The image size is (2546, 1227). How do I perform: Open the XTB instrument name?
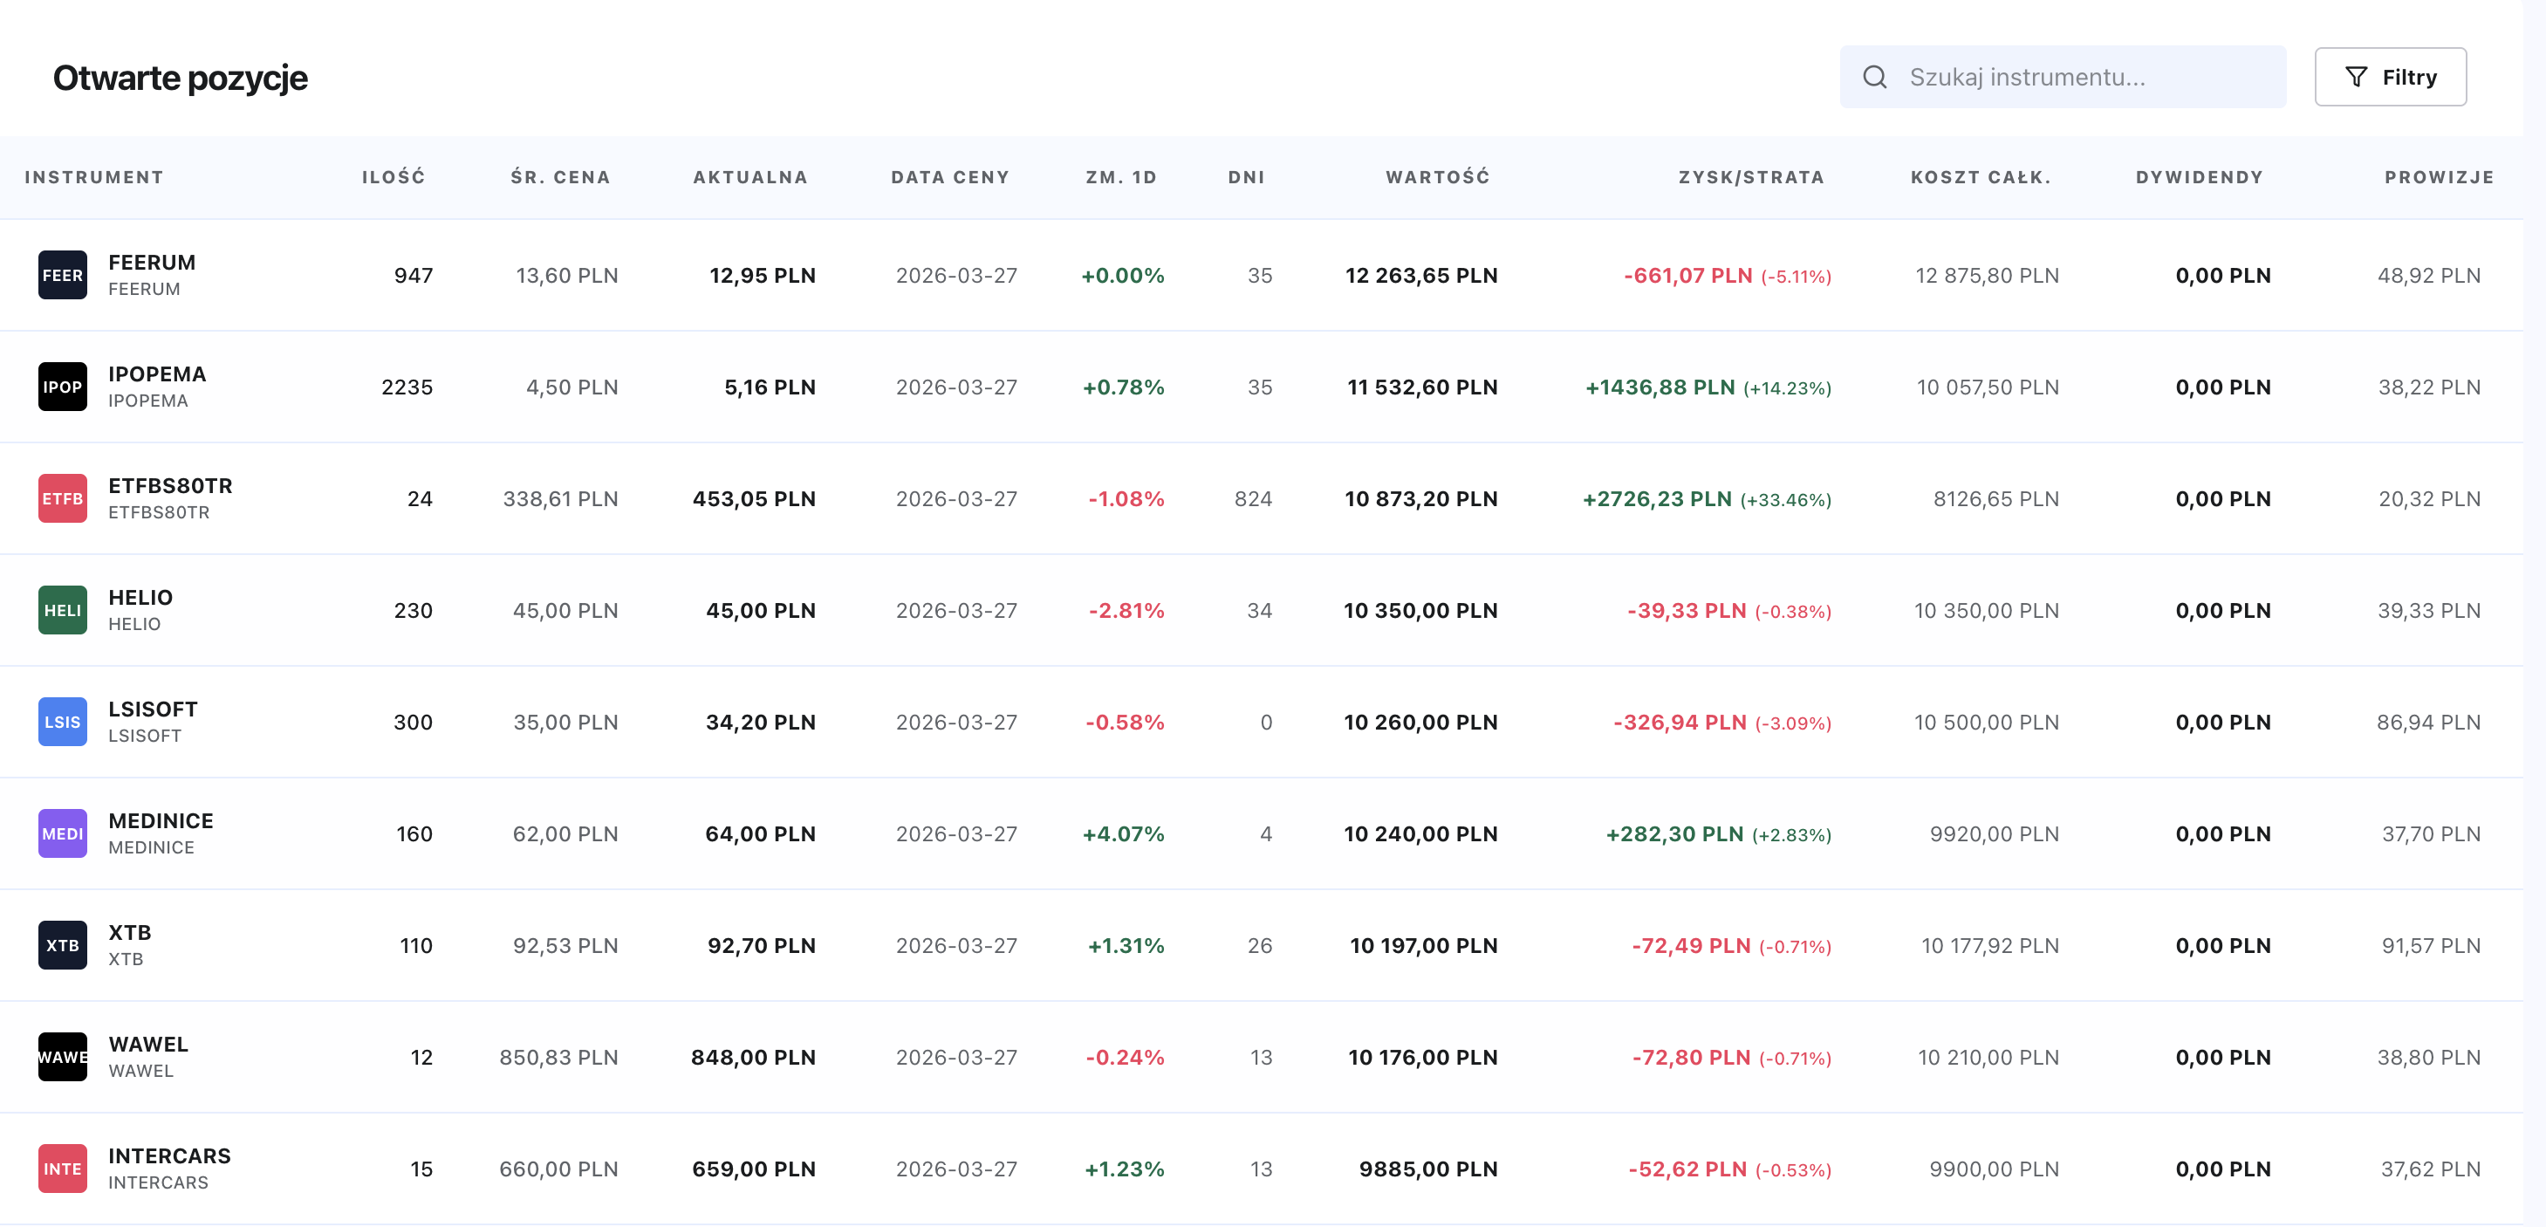129,934
